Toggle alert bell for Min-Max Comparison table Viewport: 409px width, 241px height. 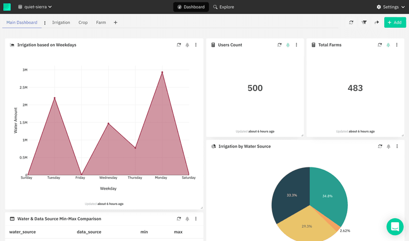point(187,219)
